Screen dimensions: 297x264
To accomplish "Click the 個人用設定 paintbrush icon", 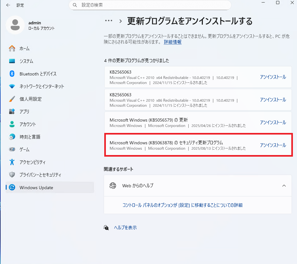I will pyautogui.click(x=12, y=99).
